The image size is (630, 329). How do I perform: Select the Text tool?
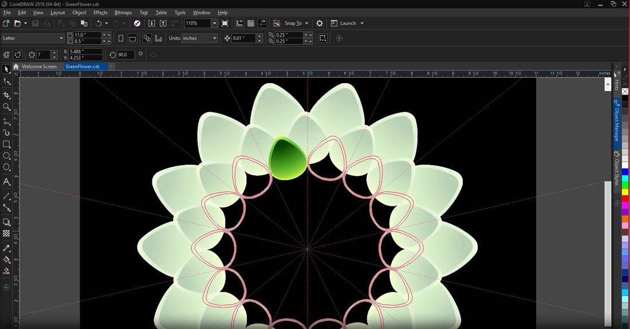(x=6, y=182)
